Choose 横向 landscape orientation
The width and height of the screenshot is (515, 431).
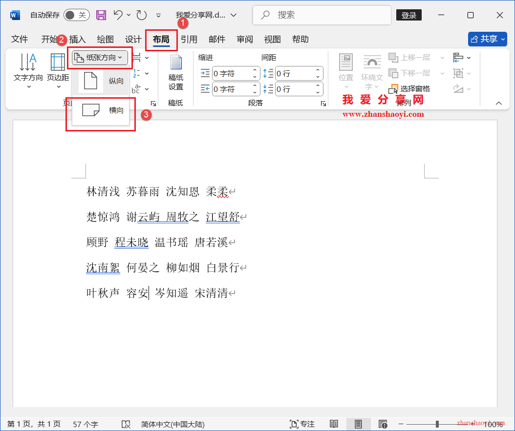coord(101,110)
